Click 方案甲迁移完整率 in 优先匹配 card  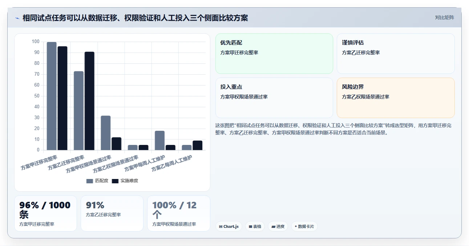tap(239, 53)
